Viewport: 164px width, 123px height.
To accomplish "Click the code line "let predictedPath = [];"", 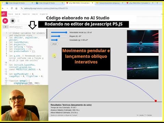I will tap(22, 51).
